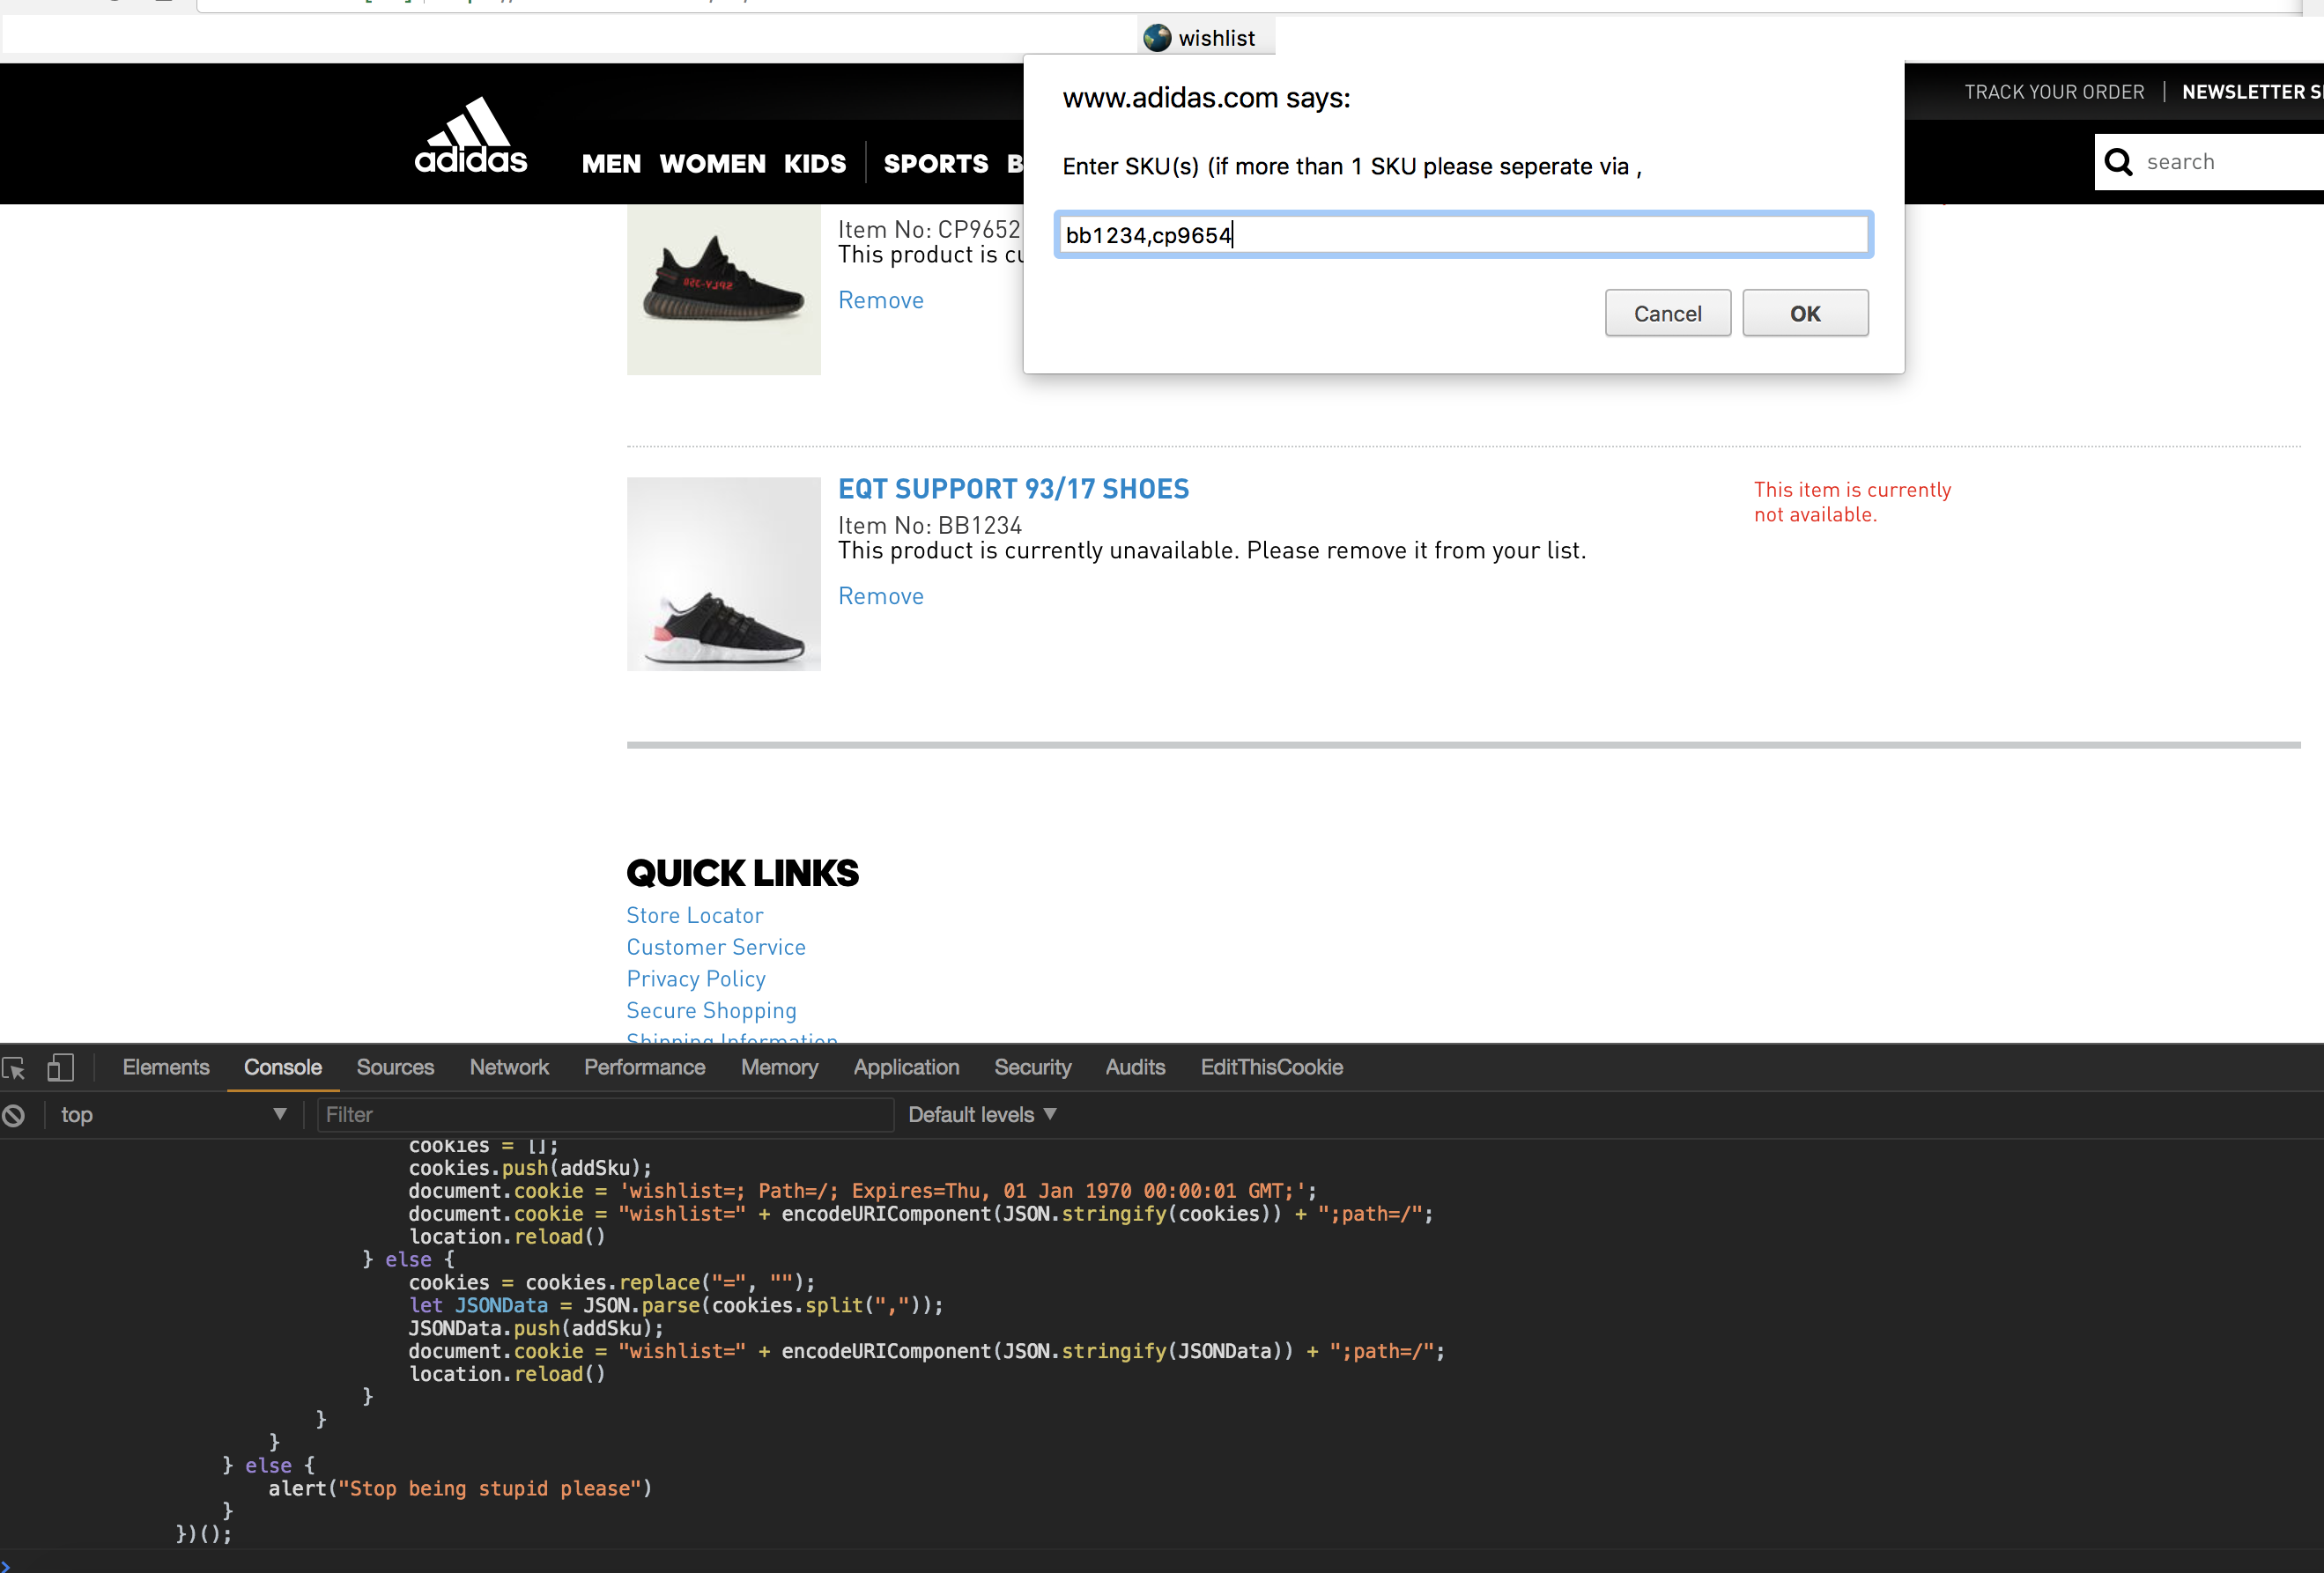The width and height of the screenshot is (2324, 1573).
Task: Open the Network tab
Action: point(509,1067)
